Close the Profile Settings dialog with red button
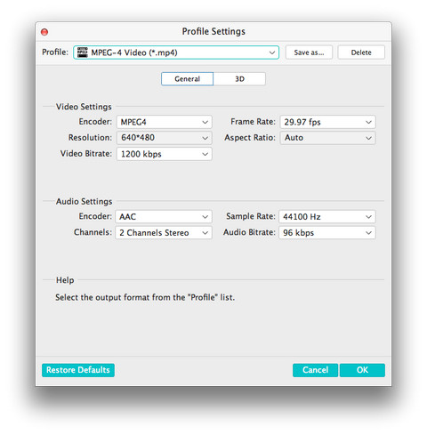This screenshot has height=435, width=427. 44,32
